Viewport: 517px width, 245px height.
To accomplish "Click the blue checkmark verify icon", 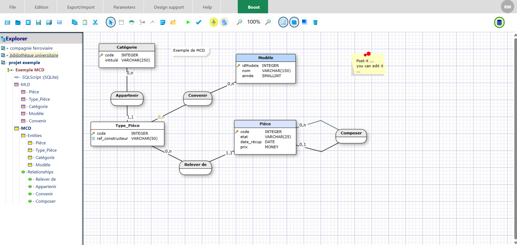I will click(x=199, y=22).
